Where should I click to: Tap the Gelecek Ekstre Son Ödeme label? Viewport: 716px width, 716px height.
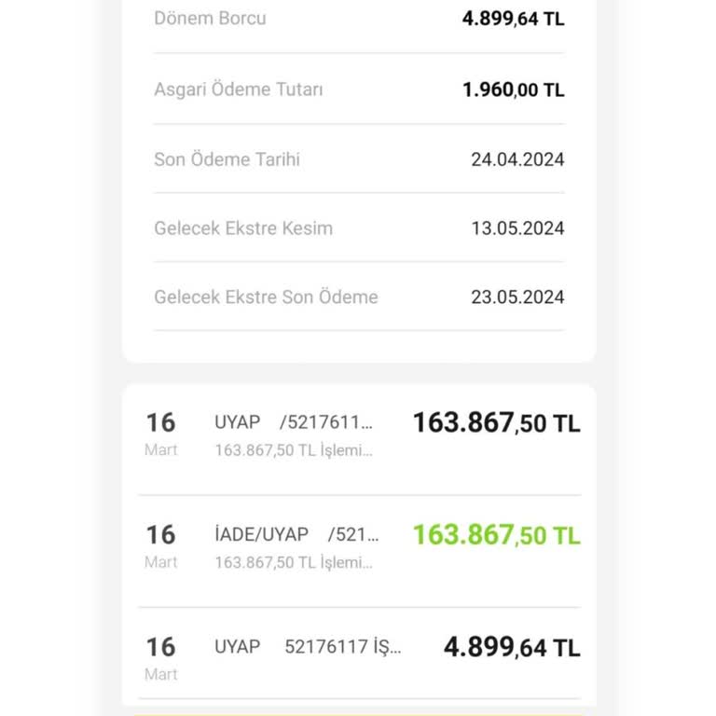pyautogui.click(x=267, y=297)
